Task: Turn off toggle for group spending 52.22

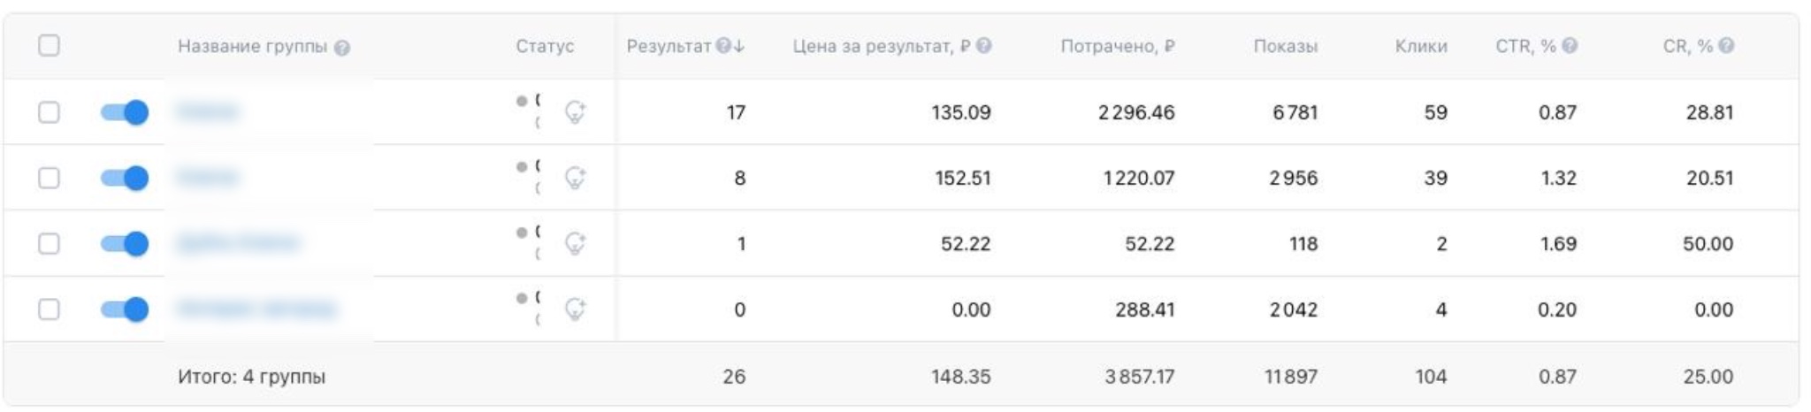Action: pyautogui.click(x=124, y=243)
